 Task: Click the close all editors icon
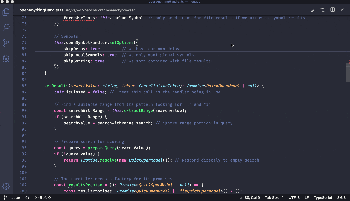coord(312,10)
